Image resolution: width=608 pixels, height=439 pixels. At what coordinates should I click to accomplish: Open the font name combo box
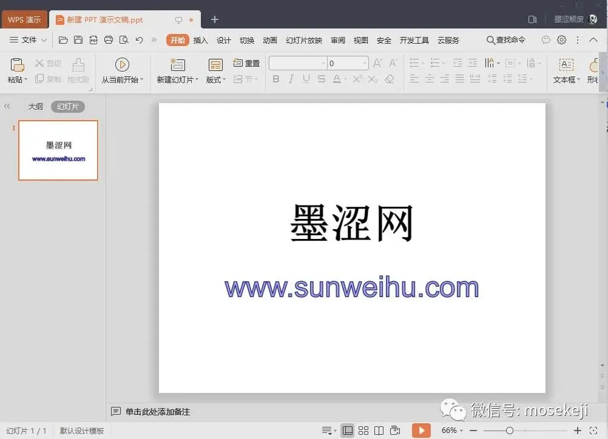point(298,63)
